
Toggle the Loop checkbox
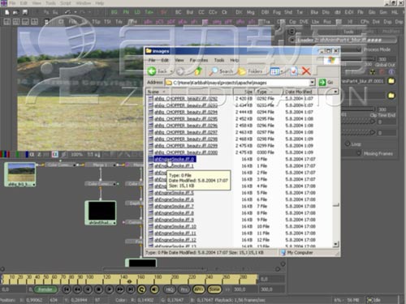click(x=348, y=143)
